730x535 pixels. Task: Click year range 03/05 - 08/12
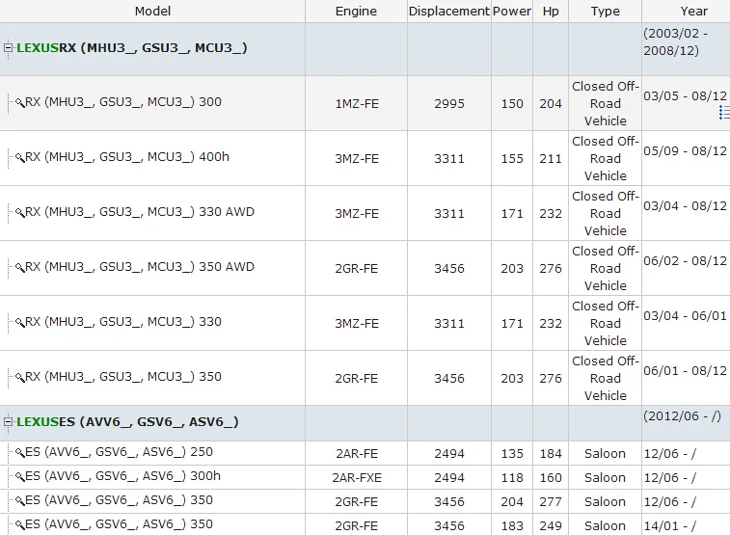[x=685, y=95]
